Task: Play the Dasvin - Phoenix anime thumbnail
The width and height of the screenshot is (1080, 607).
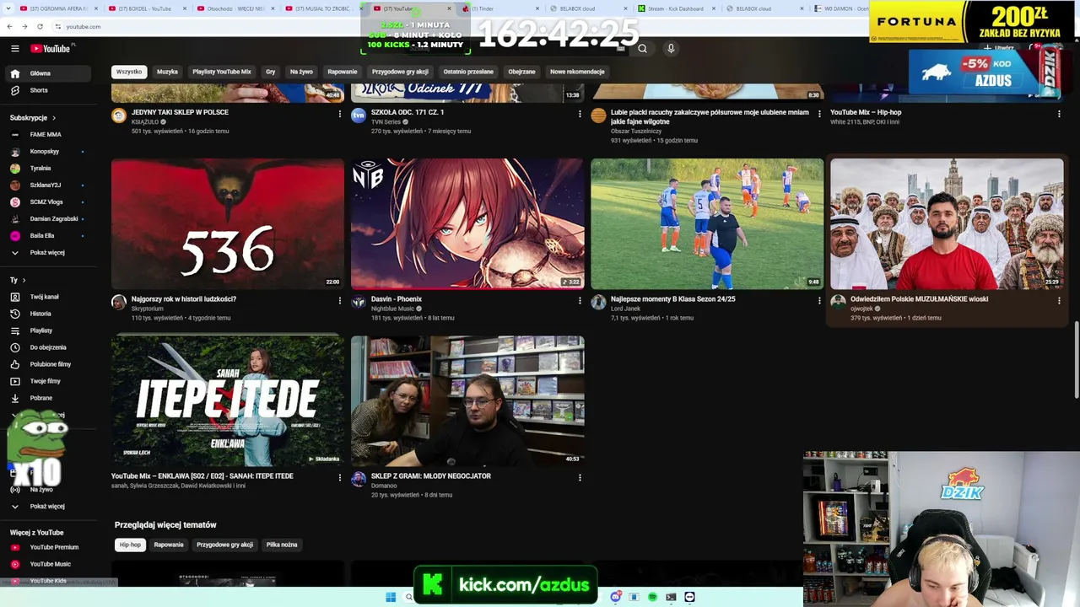Action: [467, 223]
